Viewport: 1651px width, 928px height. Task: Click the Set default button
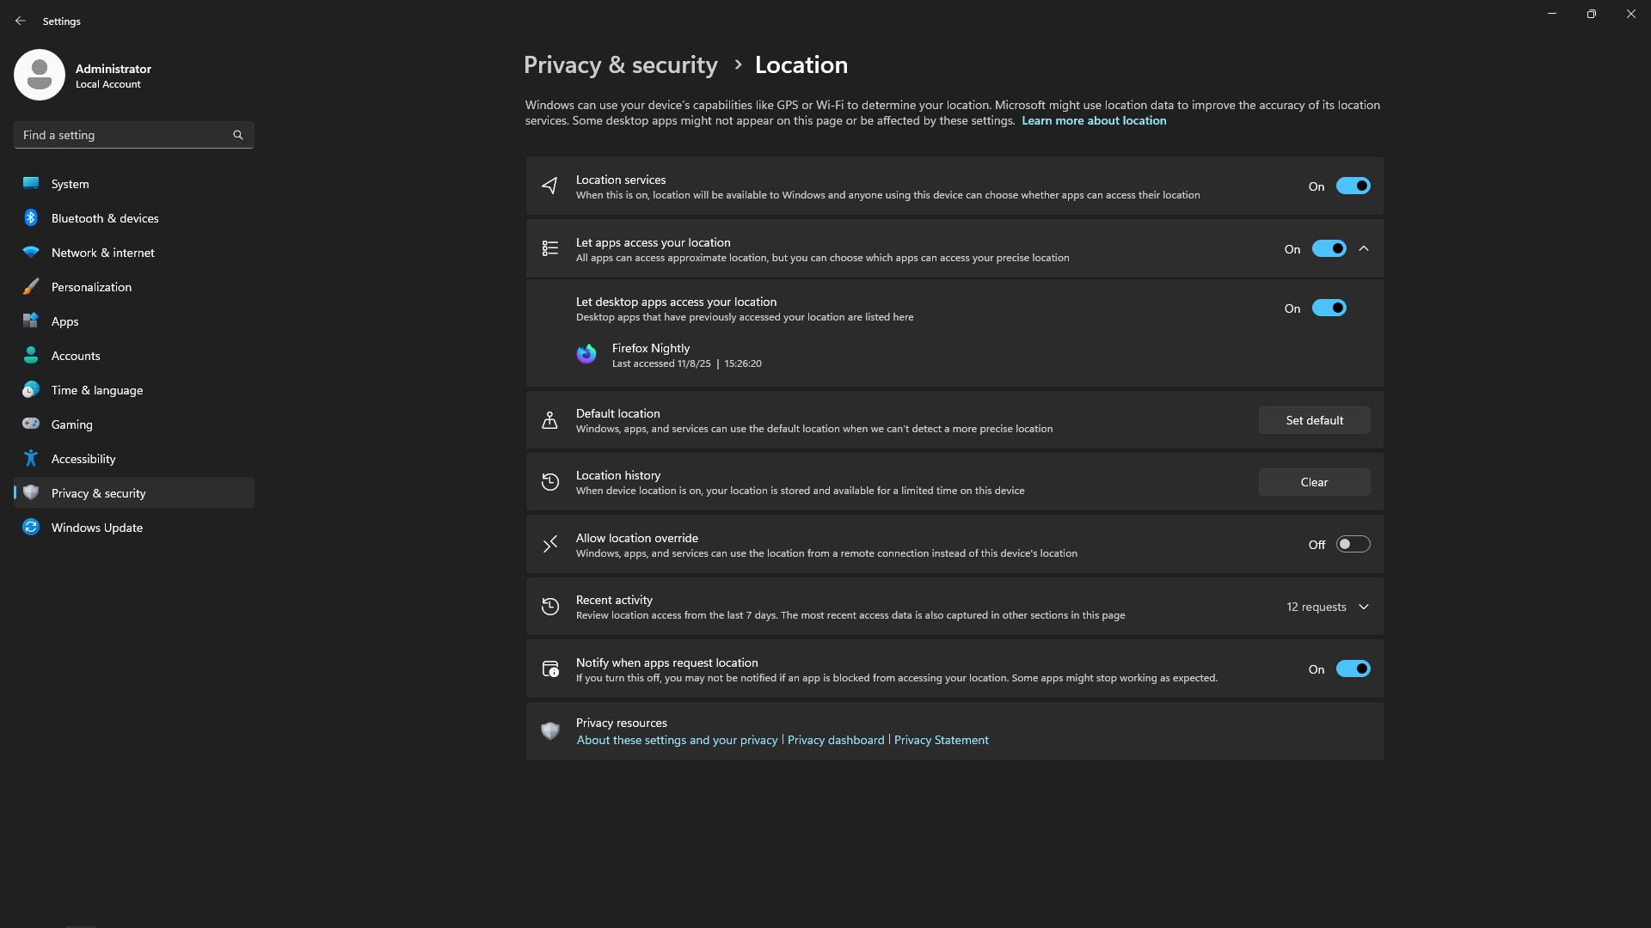(x=1314, y=420)
